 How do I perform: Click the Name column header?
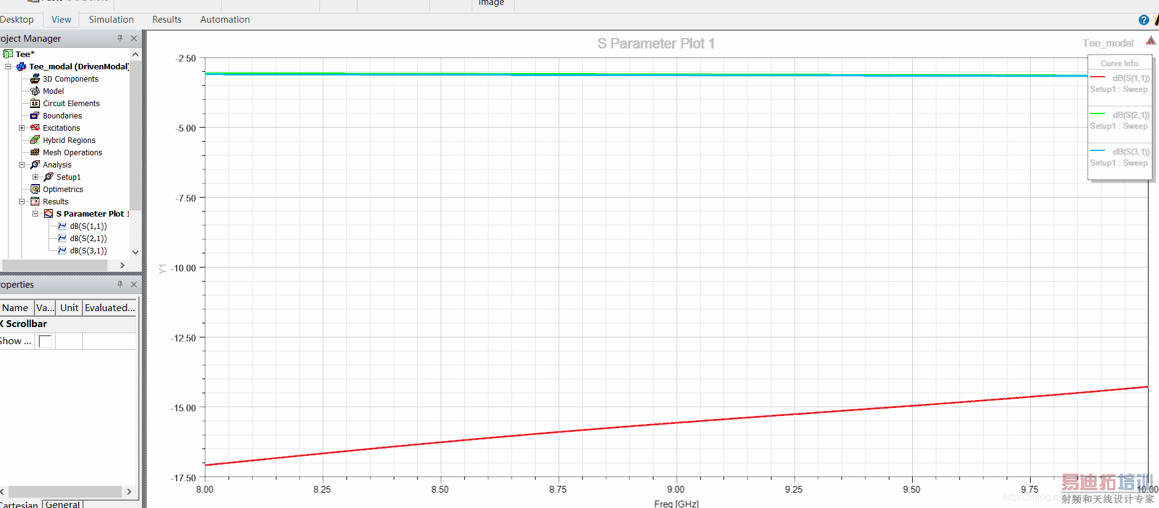coord(17,307)
